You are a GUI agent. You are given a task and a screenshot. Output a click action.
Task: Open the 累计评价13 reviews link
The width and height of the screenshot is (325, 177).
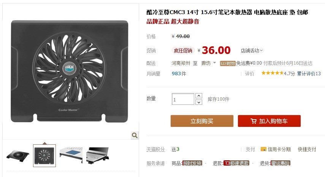[309, 73]
